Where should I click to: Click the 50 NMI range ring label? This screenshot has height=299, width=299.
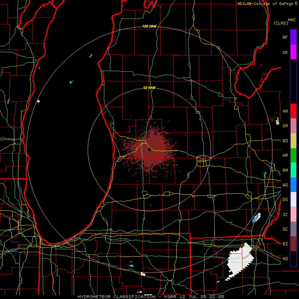149,88
